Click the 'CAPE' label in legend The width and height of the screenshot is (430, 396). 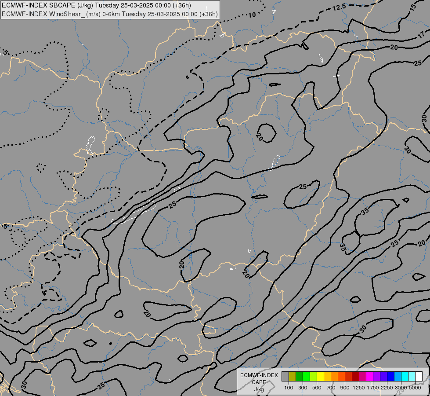click(259, 382)
